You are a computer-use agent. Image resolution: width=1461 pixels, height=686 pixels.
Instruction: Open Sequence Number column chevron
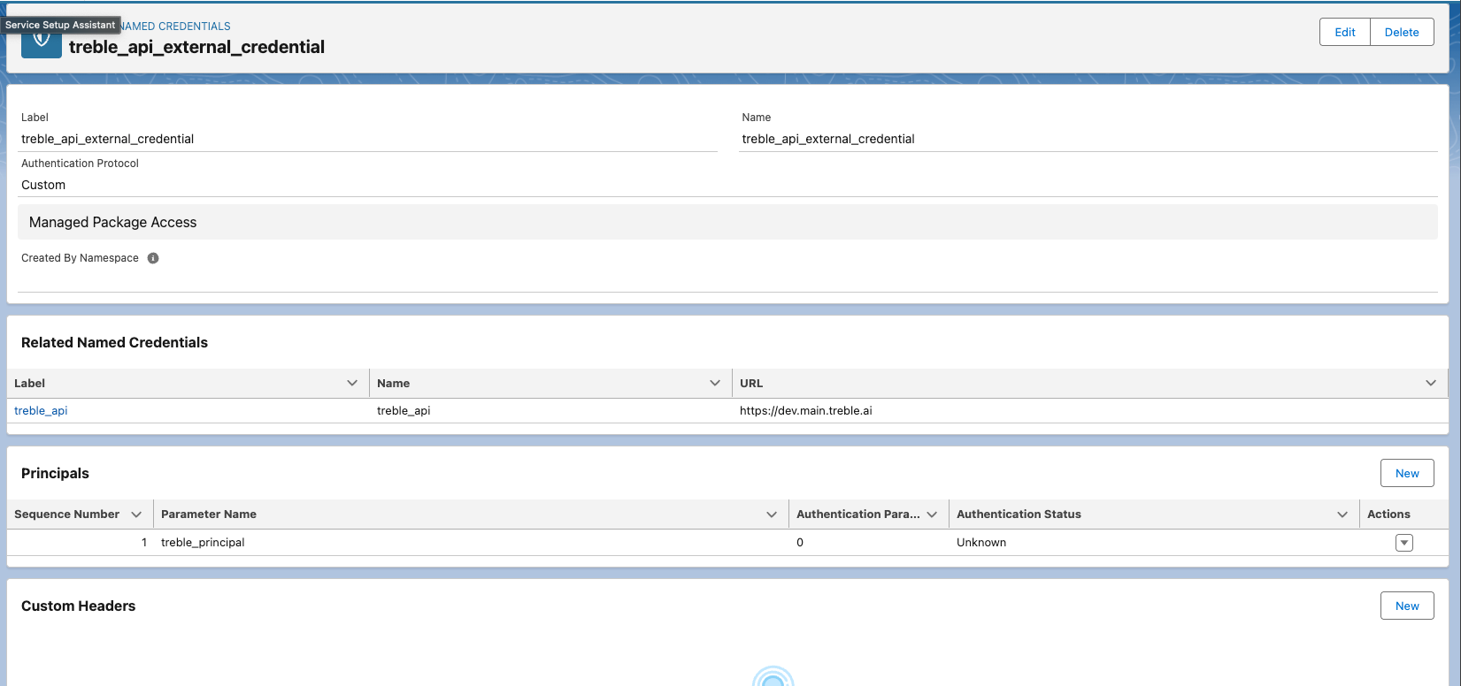136,514
